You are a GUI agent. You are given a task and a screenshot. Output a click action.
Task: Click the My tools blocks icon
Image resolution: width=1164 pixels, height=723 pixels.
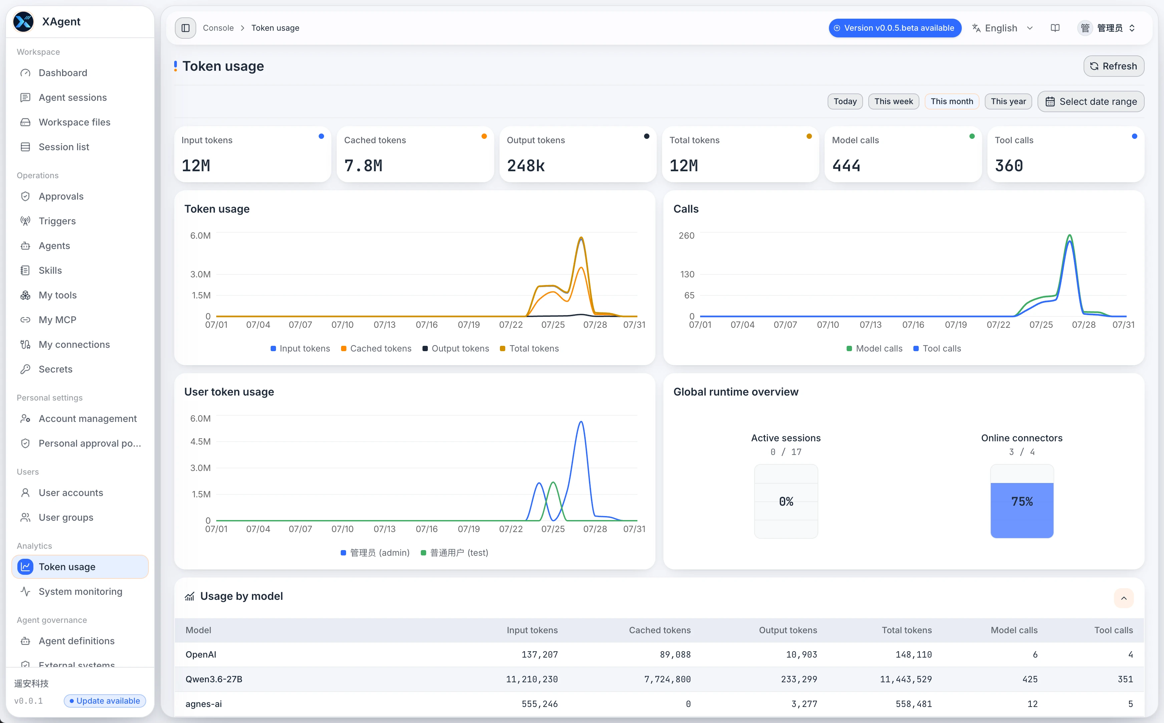[x=25, y=295]
